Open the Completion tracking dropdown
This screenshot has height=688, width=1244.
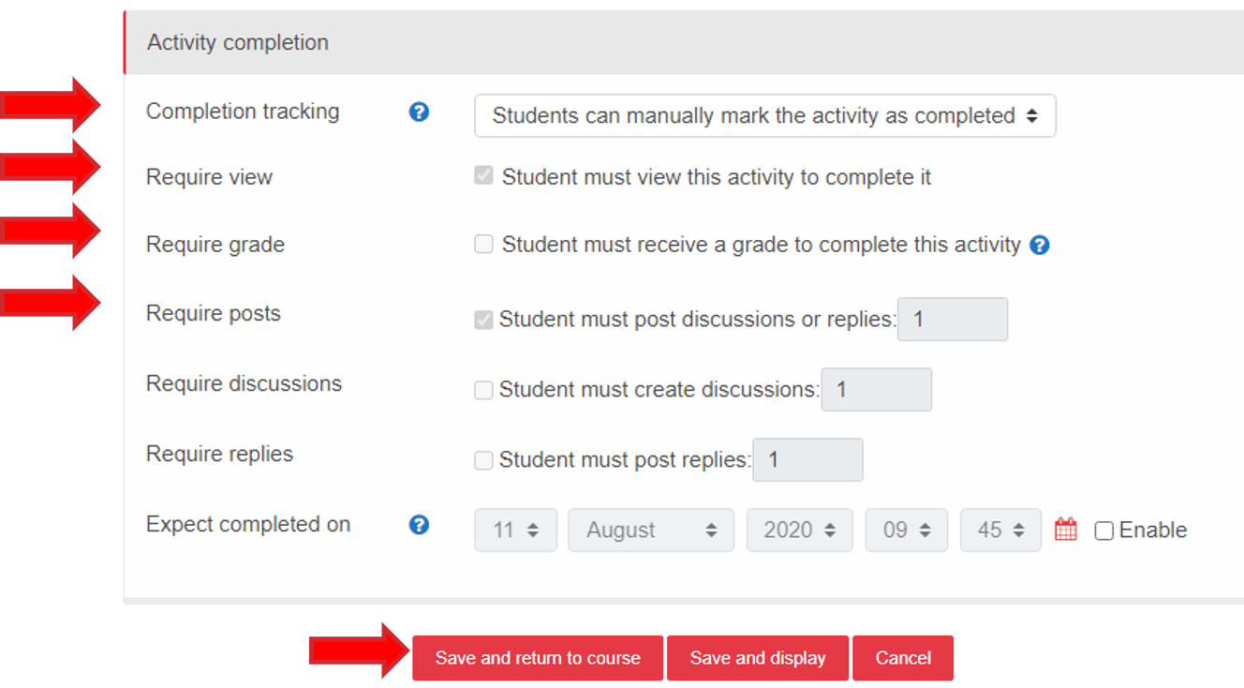764,116
